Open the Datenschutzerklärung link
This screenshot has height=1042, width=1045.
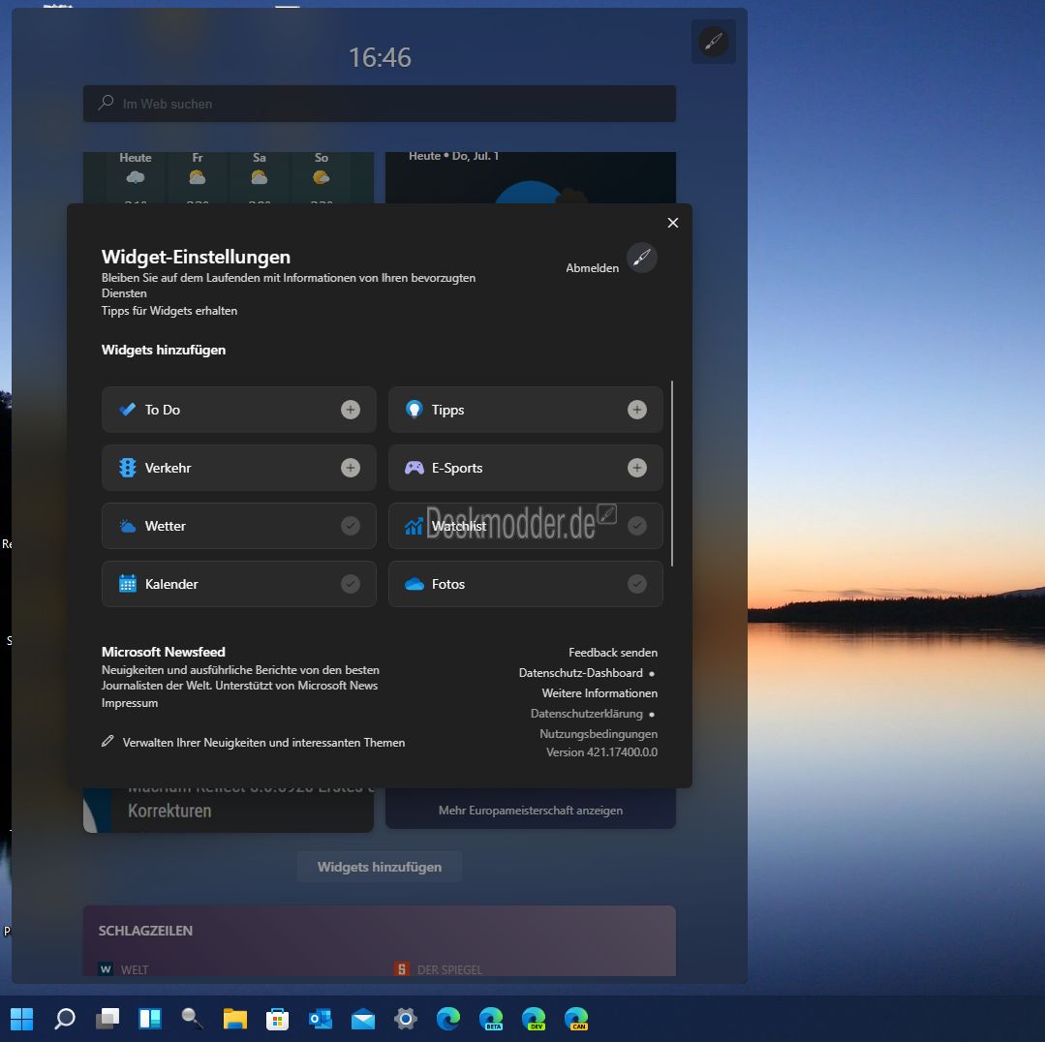pyautogui.click(x=587, y=714)
